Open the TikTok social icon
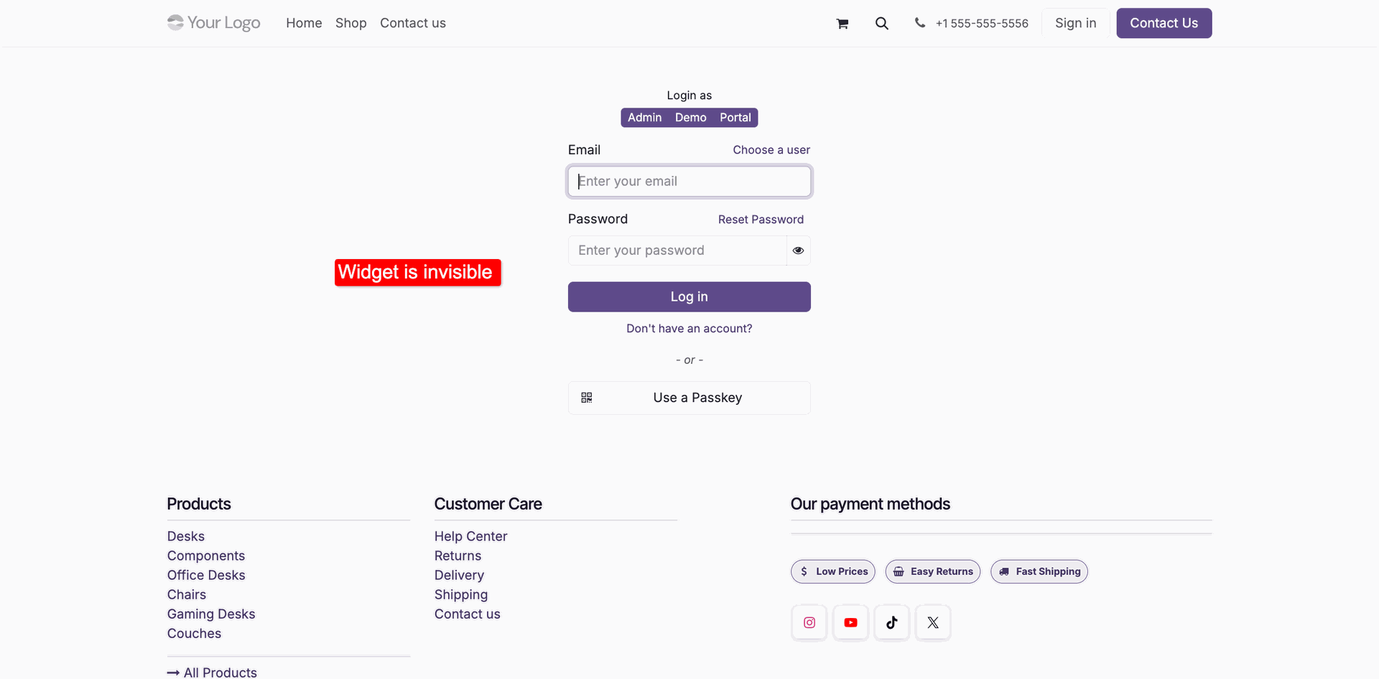1379x679 pixels. [892, 622]
